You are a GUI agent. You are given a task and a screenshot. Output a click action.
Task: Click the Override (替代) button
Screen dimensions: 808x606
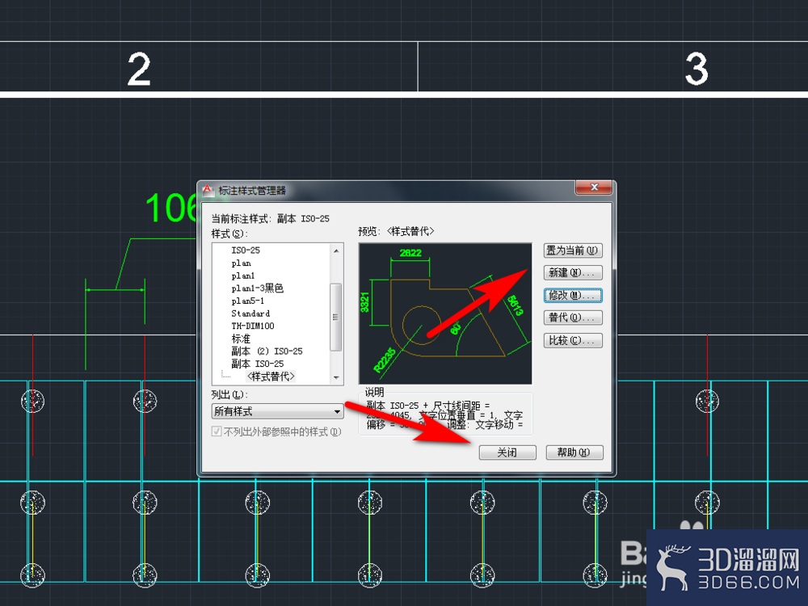573,318
